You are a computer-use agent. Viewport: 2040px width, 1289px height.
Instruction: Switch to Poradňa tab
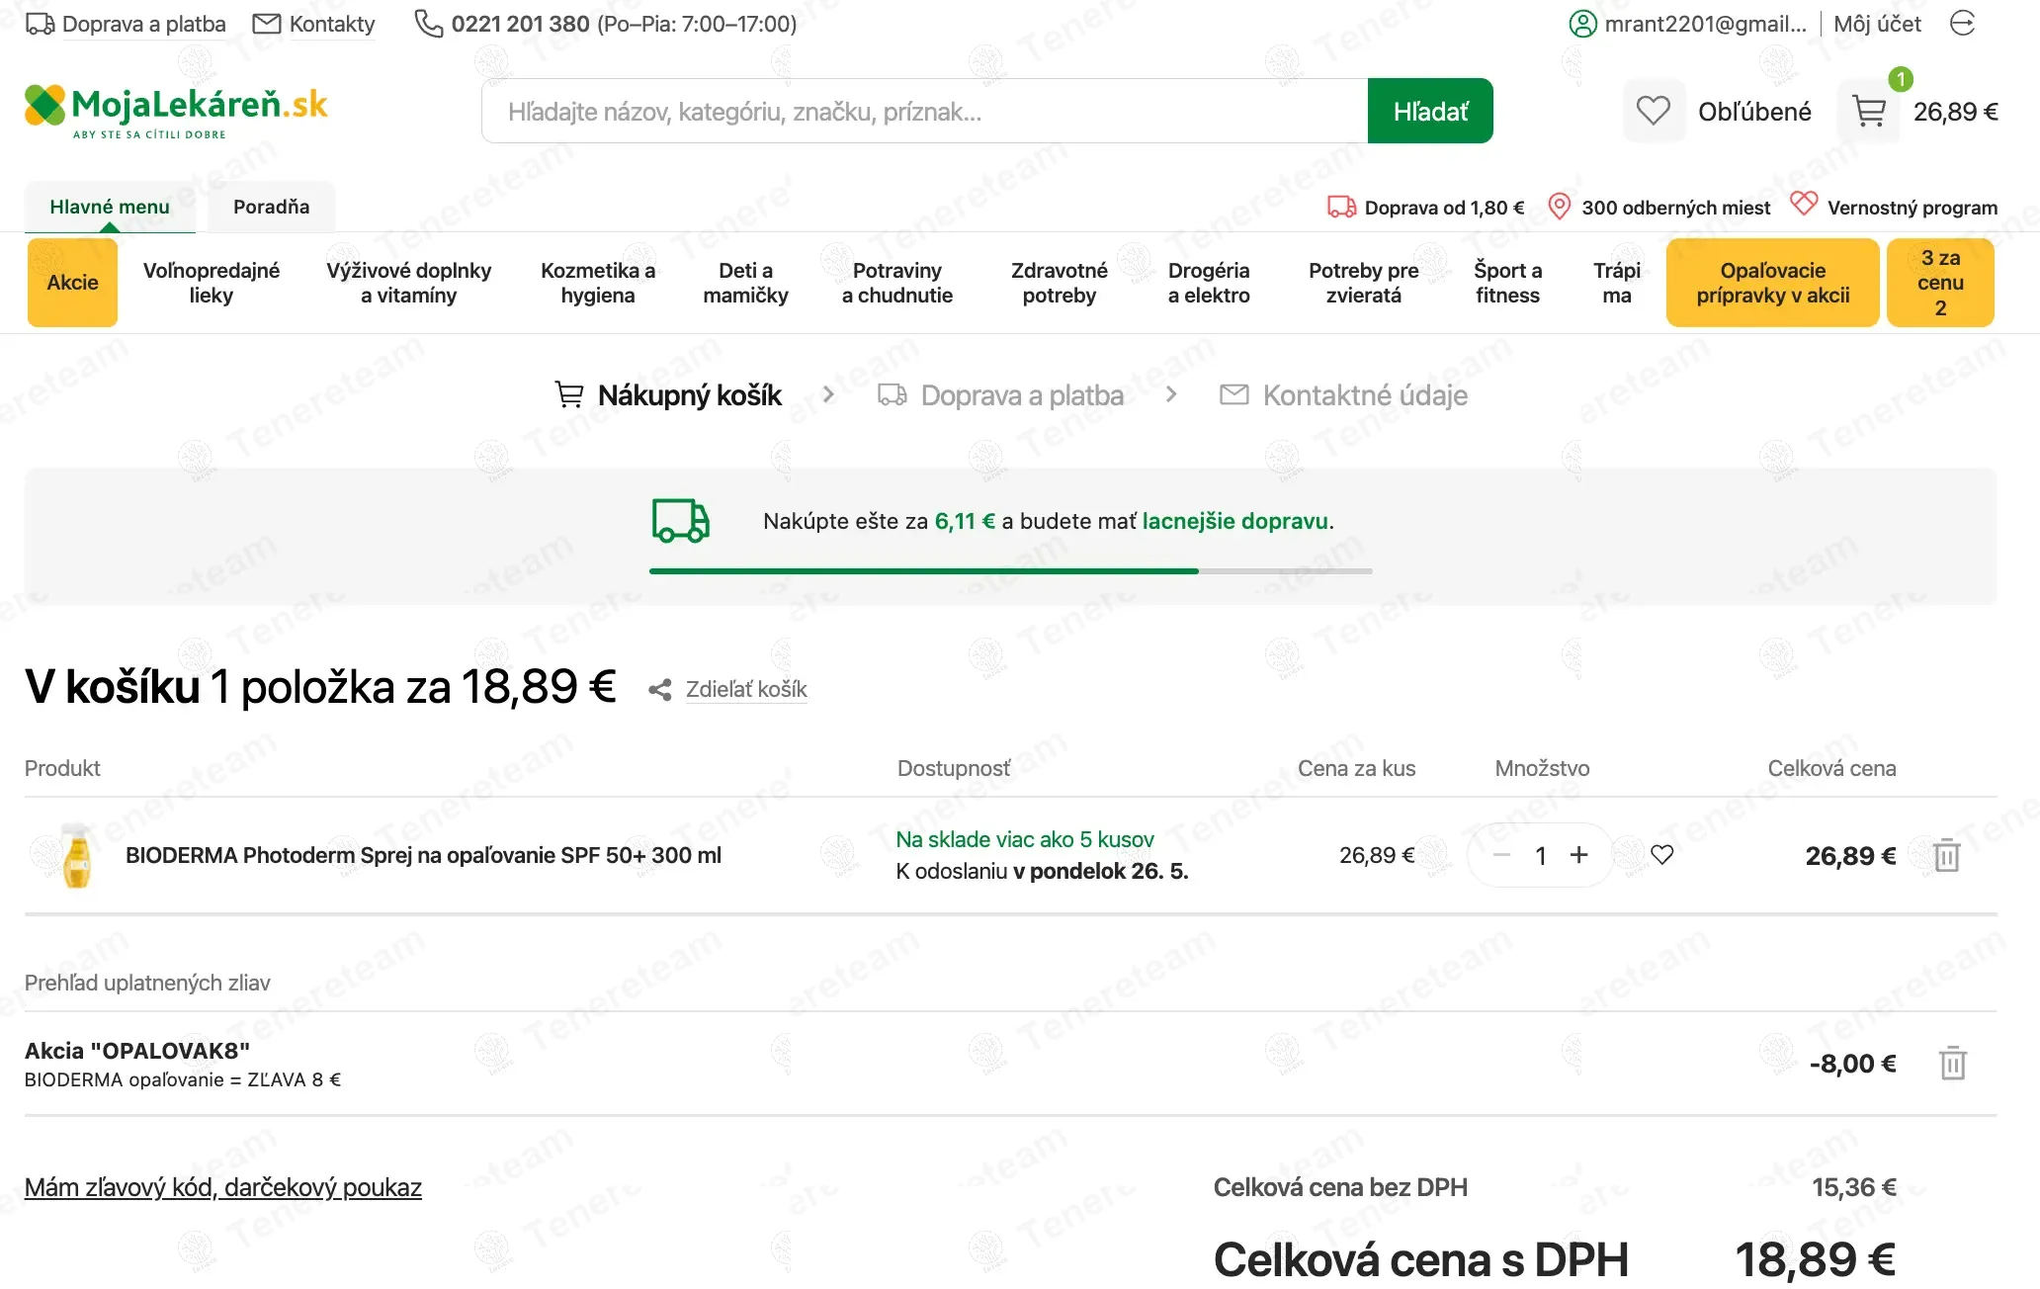point(271,207)
